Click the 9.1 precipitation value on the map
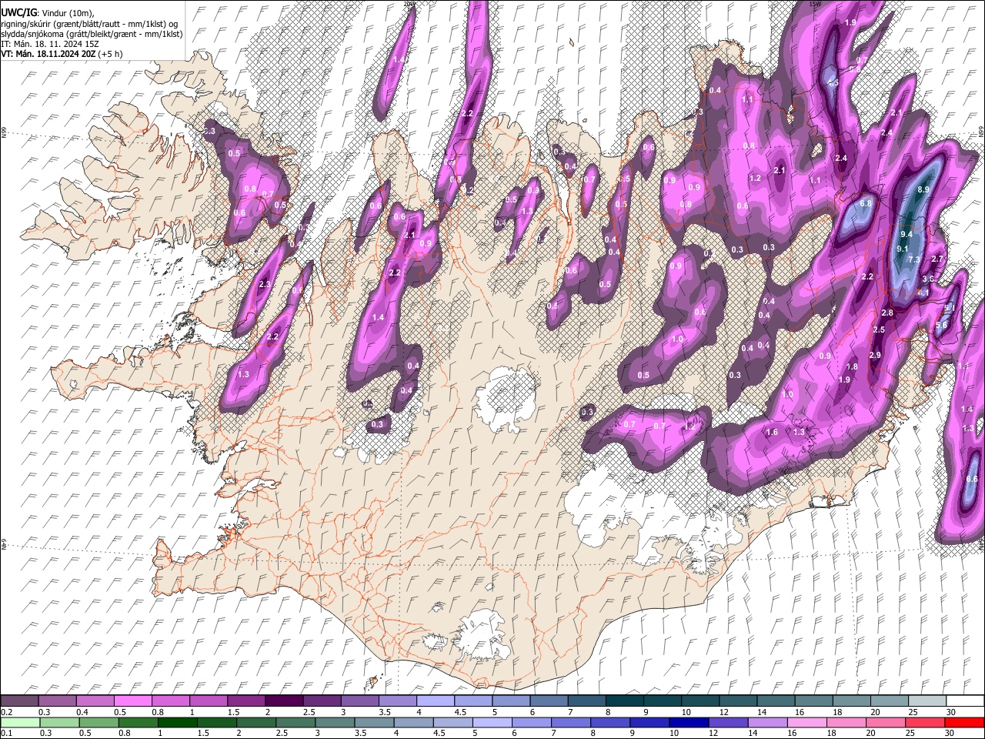 [903, 249]
